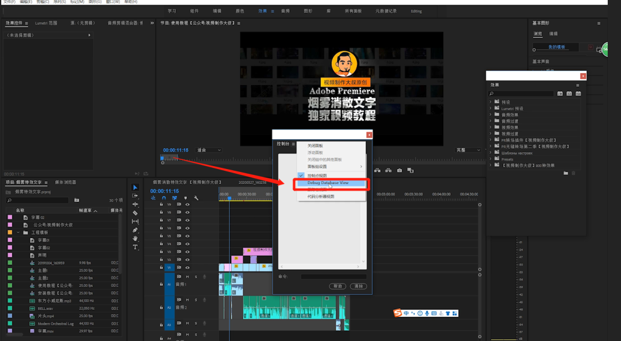Switch to Lumetri 范围 tab

coord(47,23)
